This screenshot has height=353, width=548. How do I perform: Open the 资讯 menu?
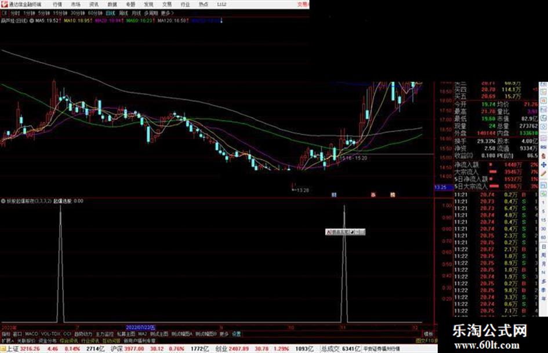(94, 5)
